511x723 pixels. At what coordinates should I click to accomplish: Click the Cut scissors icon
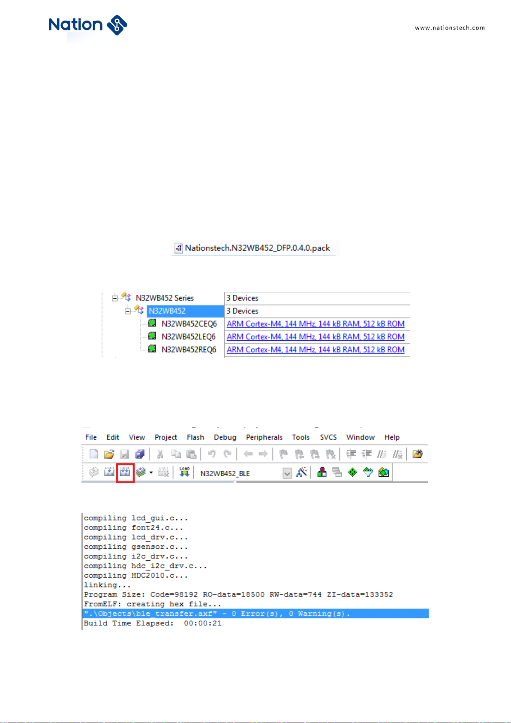point(160,454)
